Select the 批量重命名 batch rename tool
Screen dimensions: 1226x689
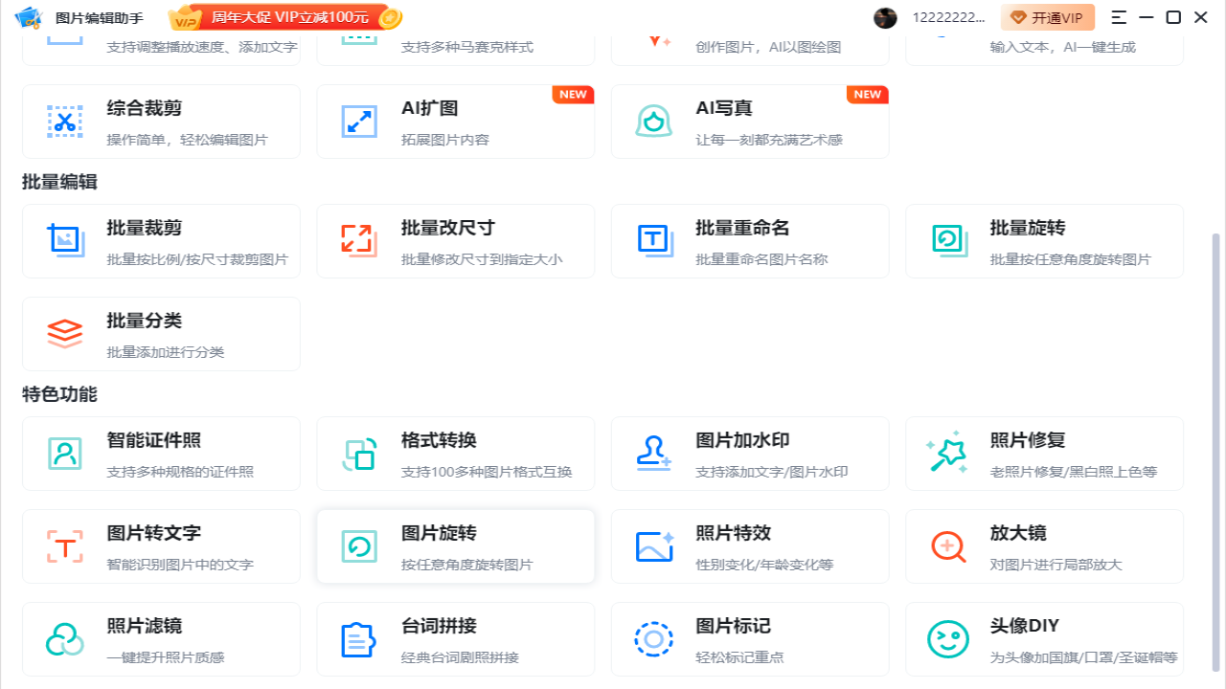(750, 240)
